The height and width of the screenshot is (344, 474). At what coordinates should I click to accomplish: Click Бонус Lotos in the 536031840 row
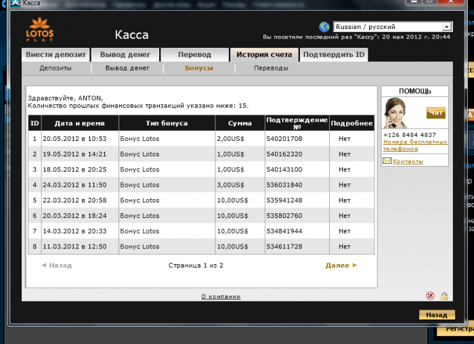tap(139, 185)
